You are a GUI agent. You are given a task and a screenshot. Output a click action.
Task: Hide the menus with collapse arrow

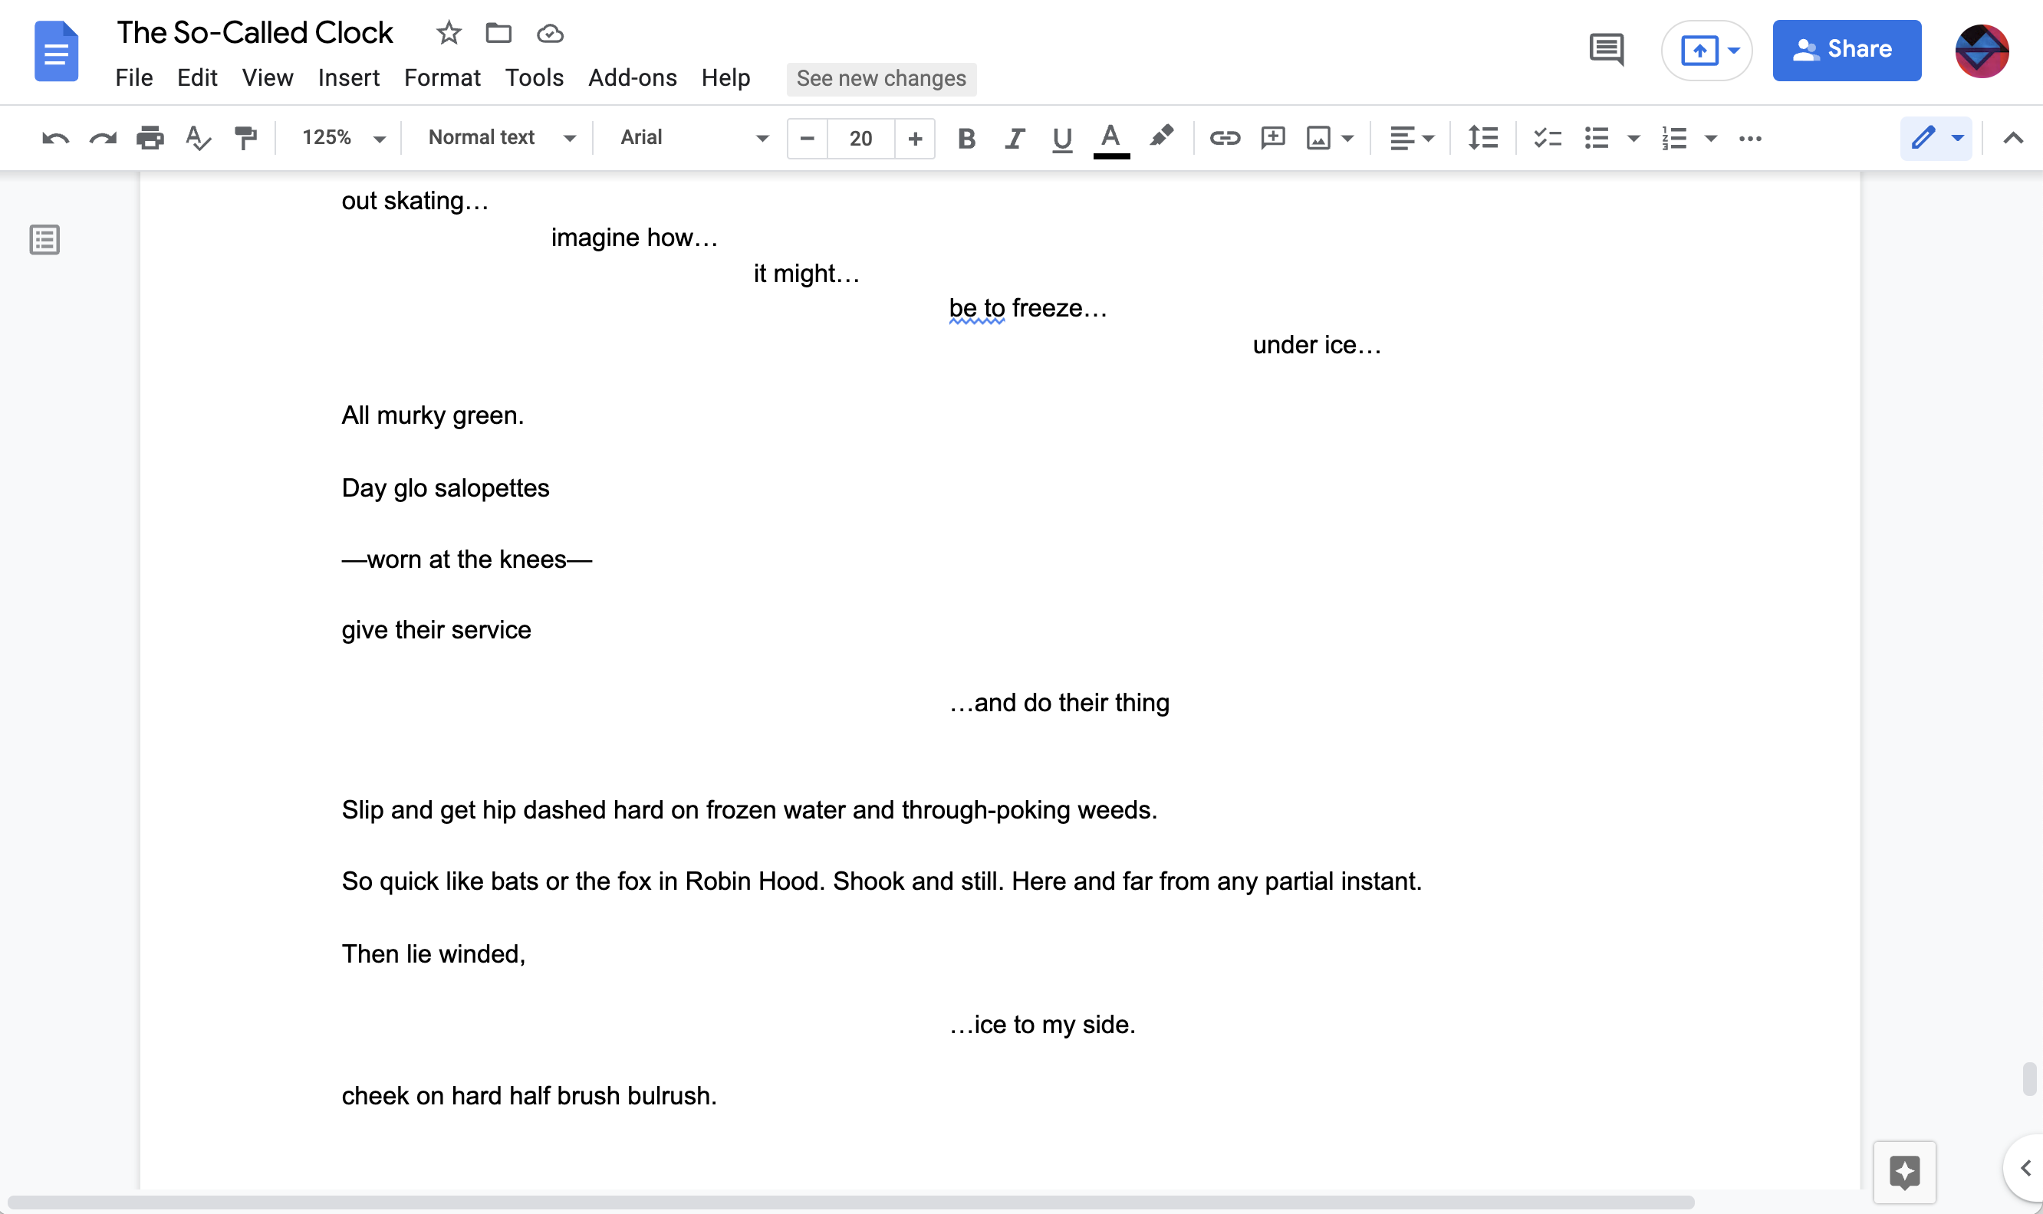(x=2013, y=138)
